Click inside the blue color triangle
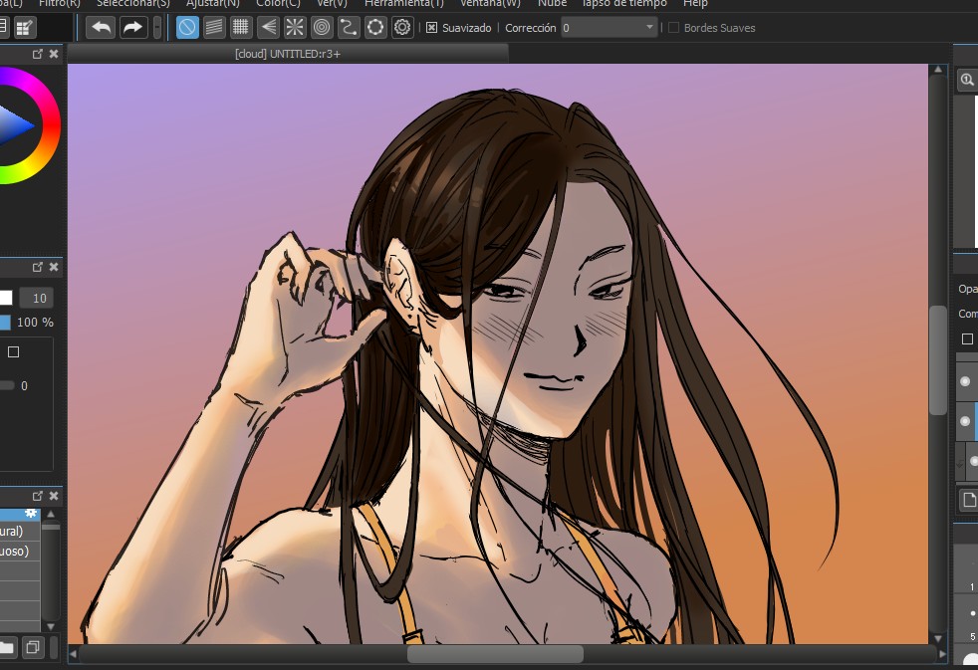This screenshot has width=978, height=670. (x=14, y=125)
